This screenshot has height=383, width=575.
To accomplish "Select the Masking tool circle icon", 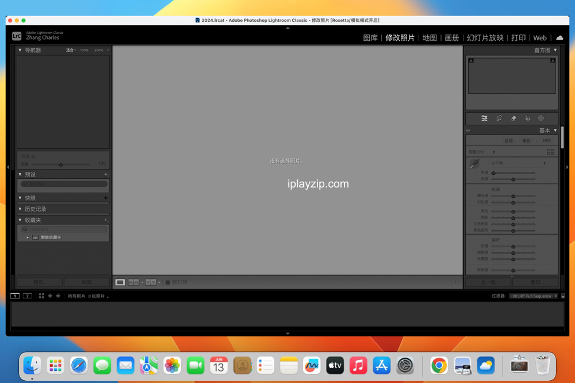I will (541, 118).
